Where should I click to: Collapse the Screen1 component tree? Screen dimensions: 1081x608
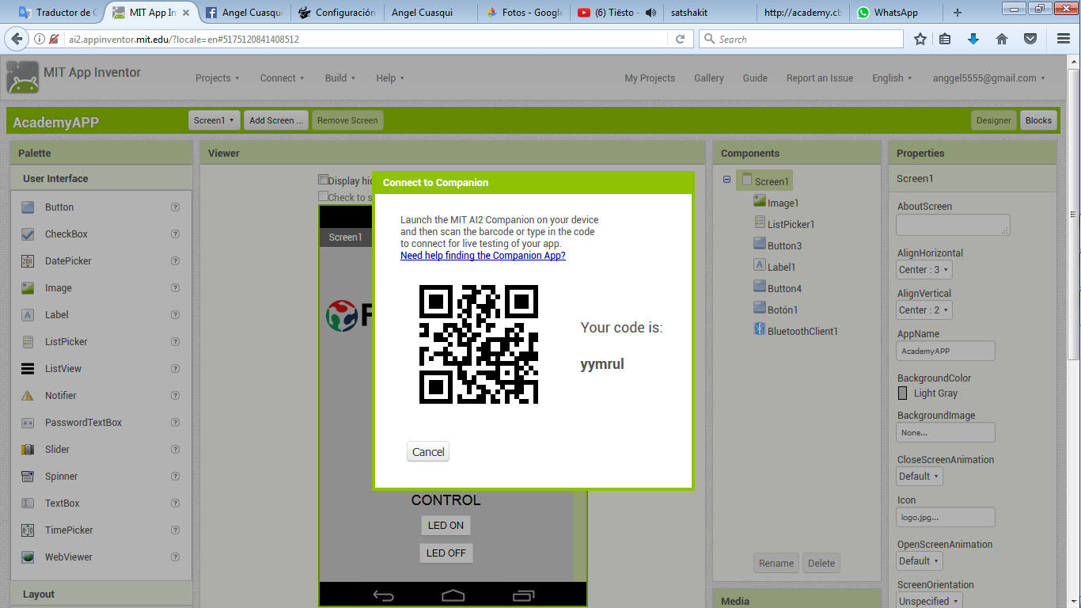pos(726,180)
